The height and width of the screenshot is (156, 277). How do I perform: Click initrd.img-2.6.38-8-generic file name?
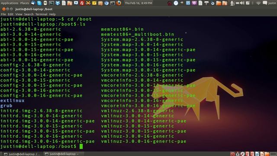pyautogui.click(x=42, y=111)
